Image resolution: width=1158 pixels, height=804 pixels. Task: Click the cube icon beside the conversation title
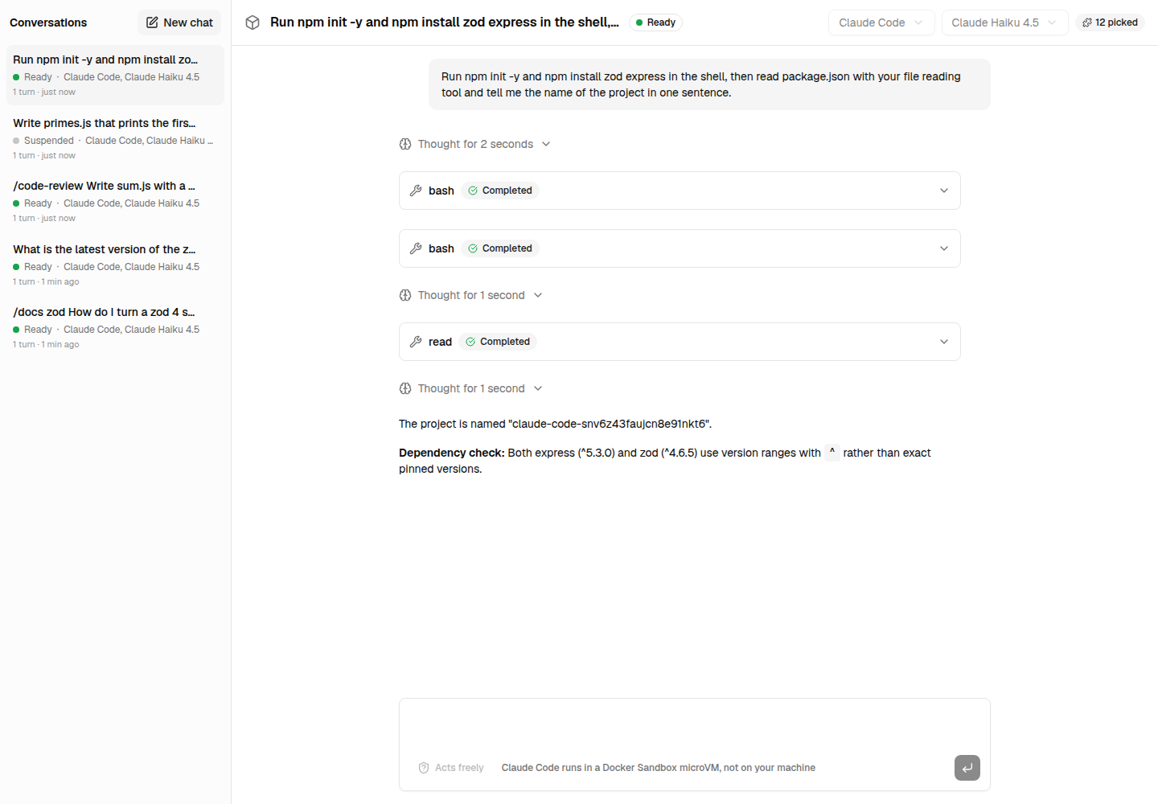[x=253, y=23]
